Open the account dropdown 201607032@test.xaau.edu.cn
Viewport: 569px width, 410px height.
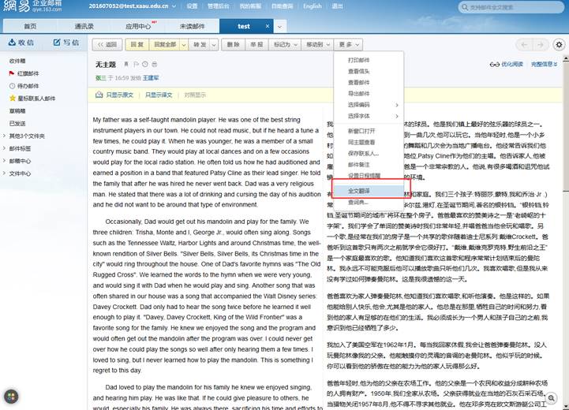click(x=133, y=6)
